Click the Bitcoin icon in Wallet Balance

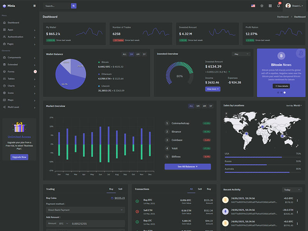(x=99, y=62)
